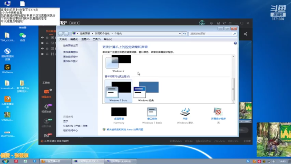Expand the breadcrumb arrow after 外观和个性化
The height and width of the screenshot is (164, 291).
112,34
